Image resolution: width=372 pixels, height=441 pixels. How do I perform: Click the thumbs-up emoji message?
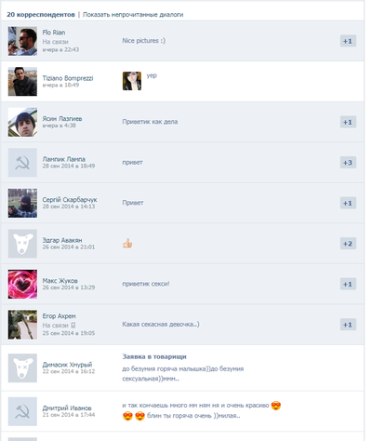[127, 244]
